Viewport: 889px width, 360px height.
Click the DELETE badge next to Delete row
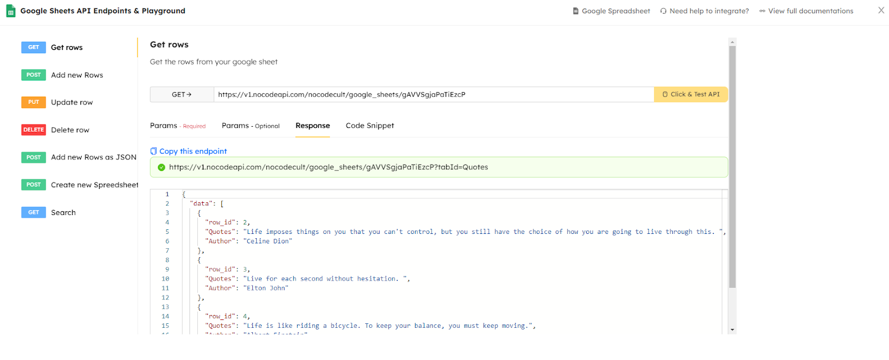pyautogui.click(x=33, y=130)
